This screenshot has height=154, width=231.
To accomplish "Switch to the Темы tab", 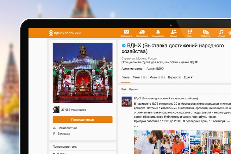I will [x=140, y=77].
